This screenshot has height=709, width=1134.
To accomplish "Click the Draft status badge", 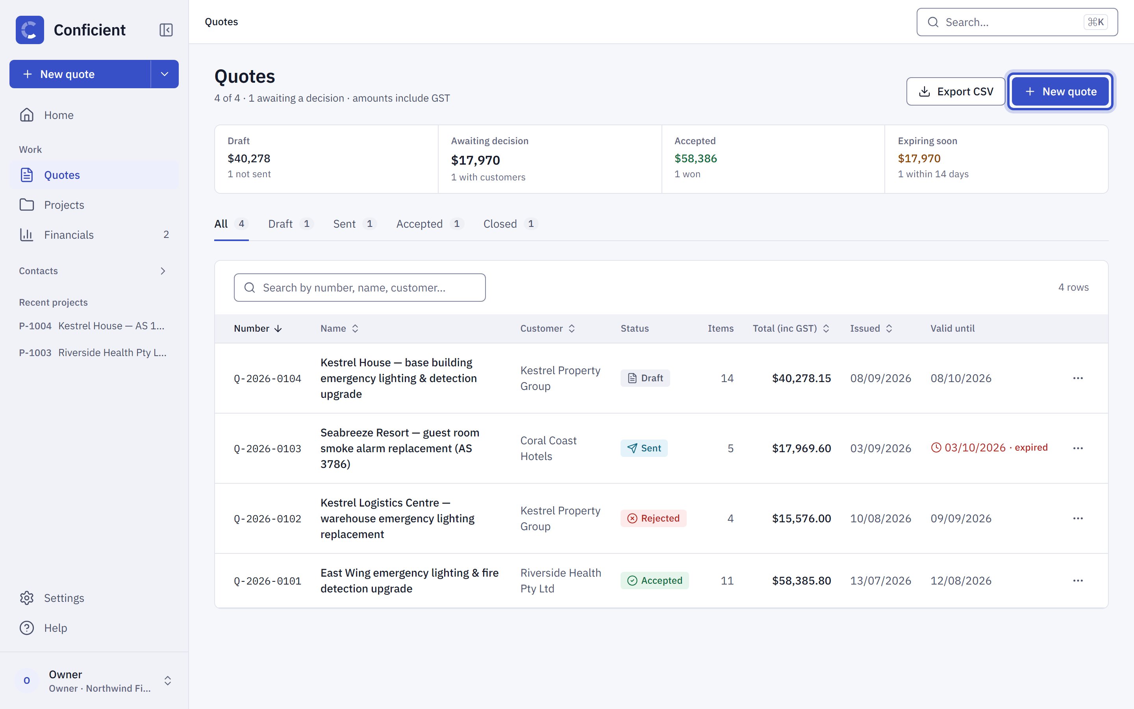I will [645, 378].
